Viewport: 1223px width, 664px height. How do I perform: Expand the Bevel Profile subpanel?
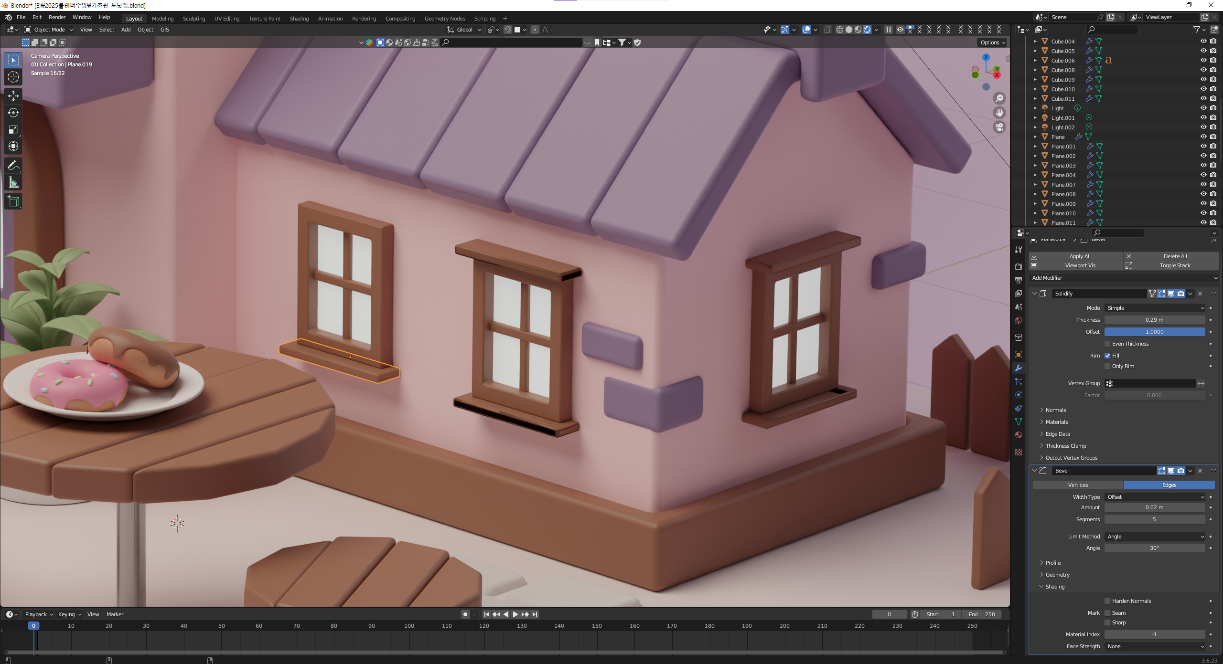coord(1052,563)
